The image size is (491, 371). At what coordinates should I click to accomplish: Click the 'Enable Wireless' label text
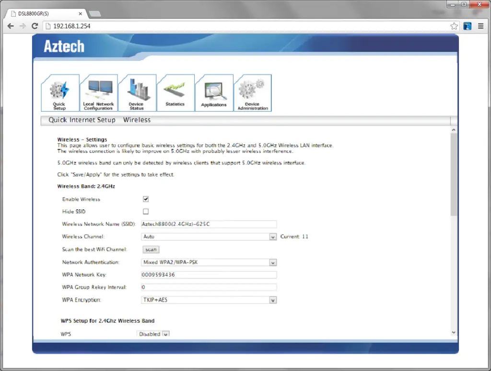tap(81, 199)
